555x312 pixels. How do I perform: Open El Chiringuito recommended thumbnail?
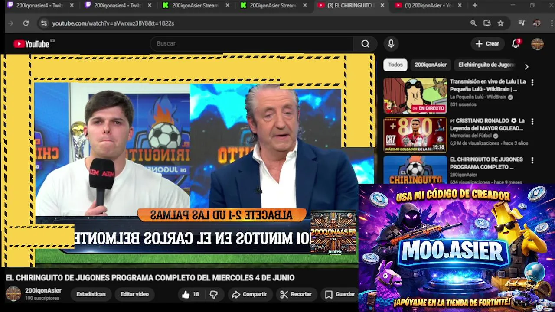(x=415, y=170)
